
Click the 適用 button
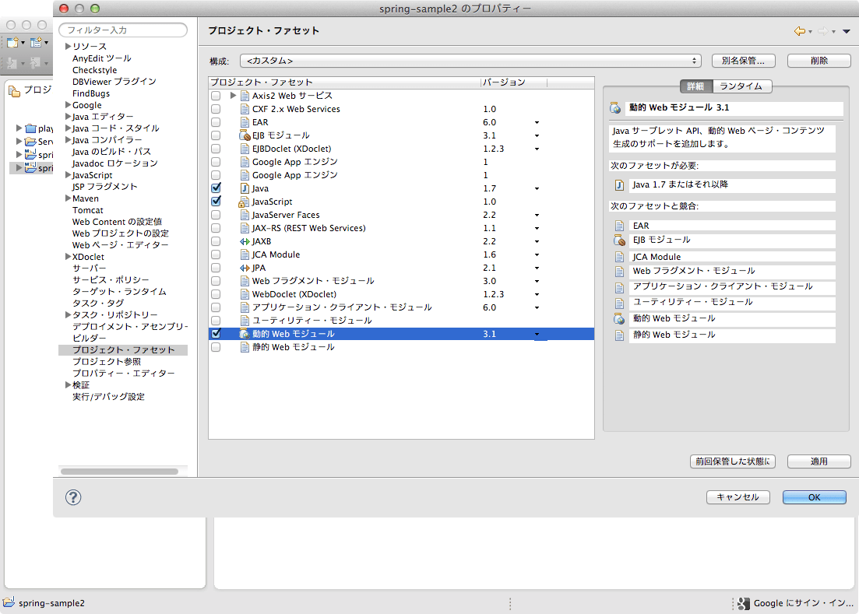click(818, 461)
